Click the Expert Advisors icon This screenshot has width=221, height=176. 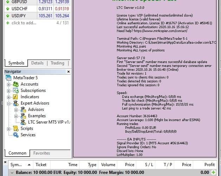click(16, 103)
